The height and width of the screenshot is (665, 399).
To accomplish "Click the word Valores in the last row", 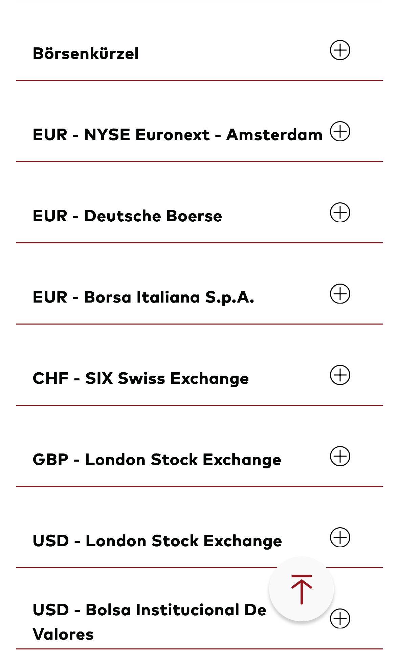I will (63, 634).
